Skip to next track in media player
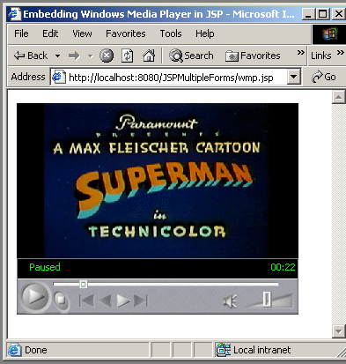 141,301
